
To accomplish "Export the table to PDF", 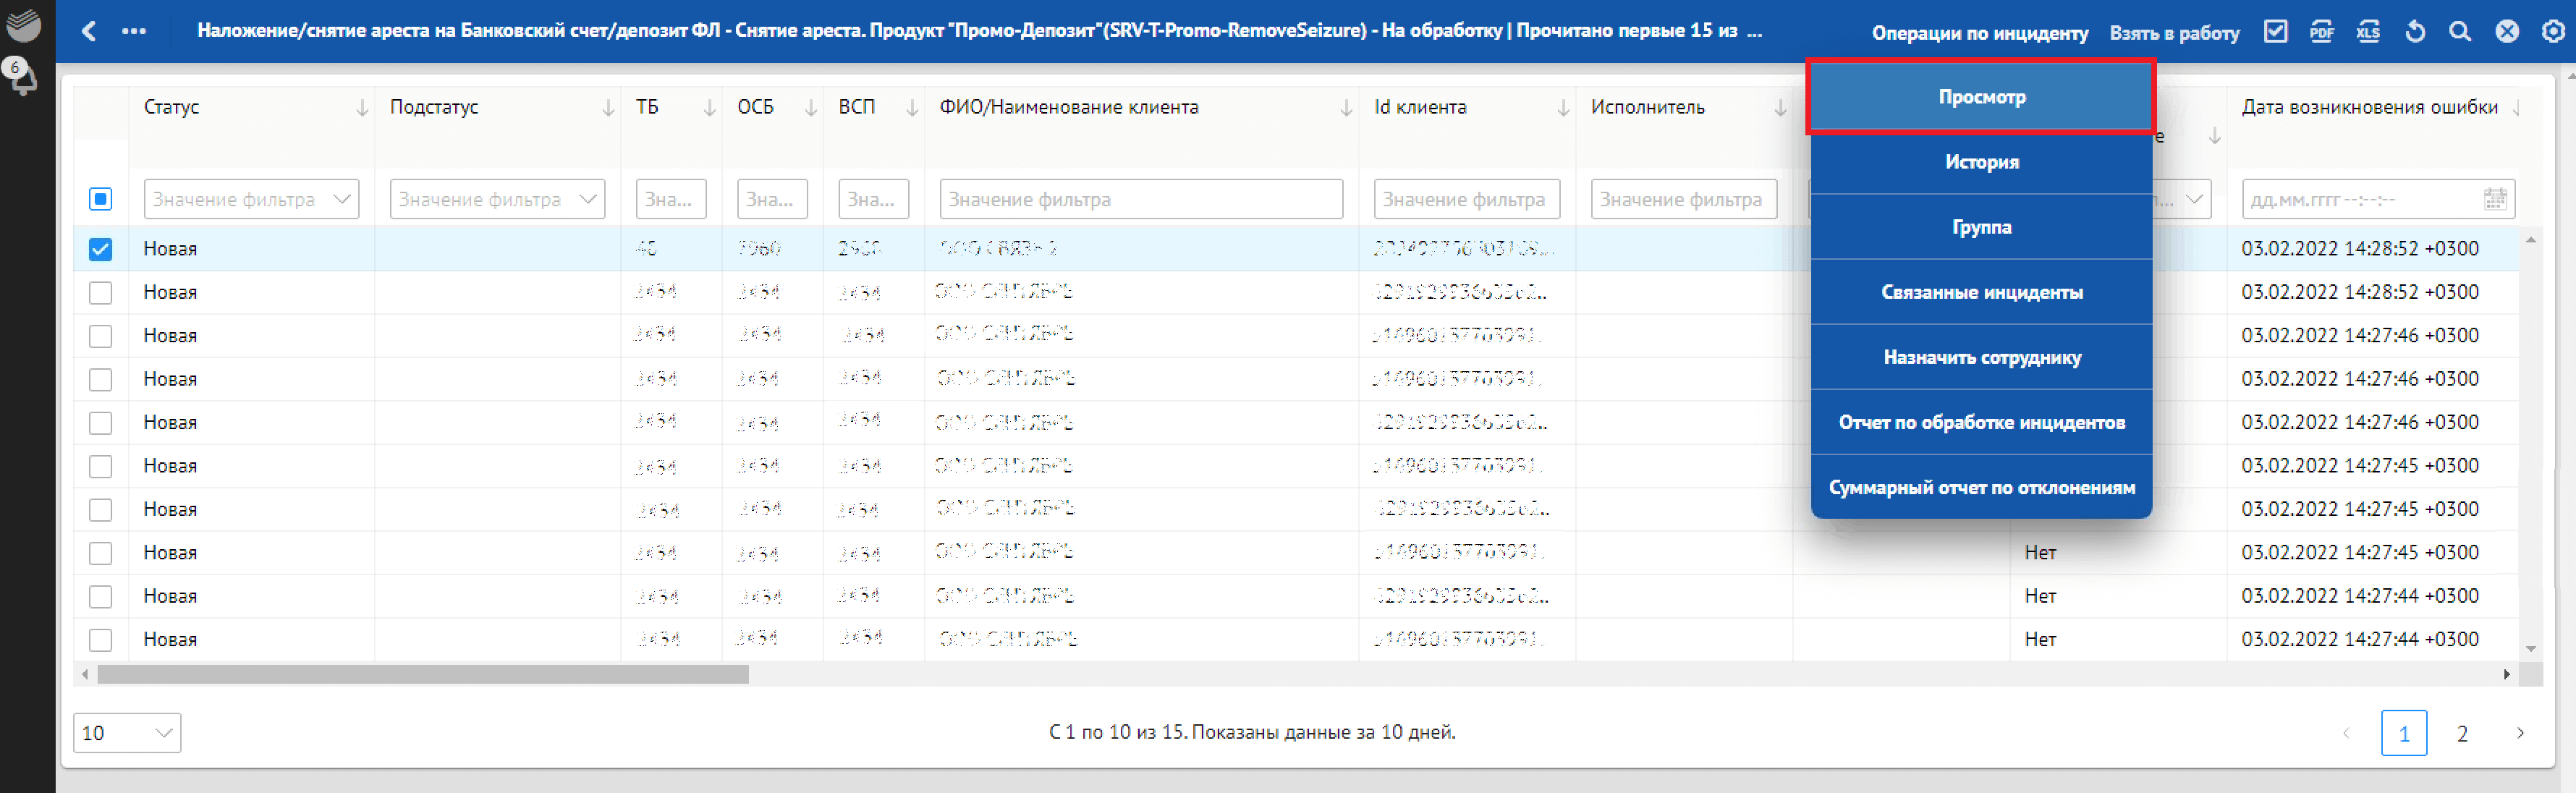I will coord(2321,32).
